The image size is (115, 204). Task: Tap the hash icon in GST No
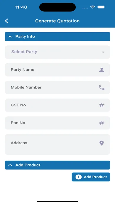pyautogui.click(x=102, y=105)
